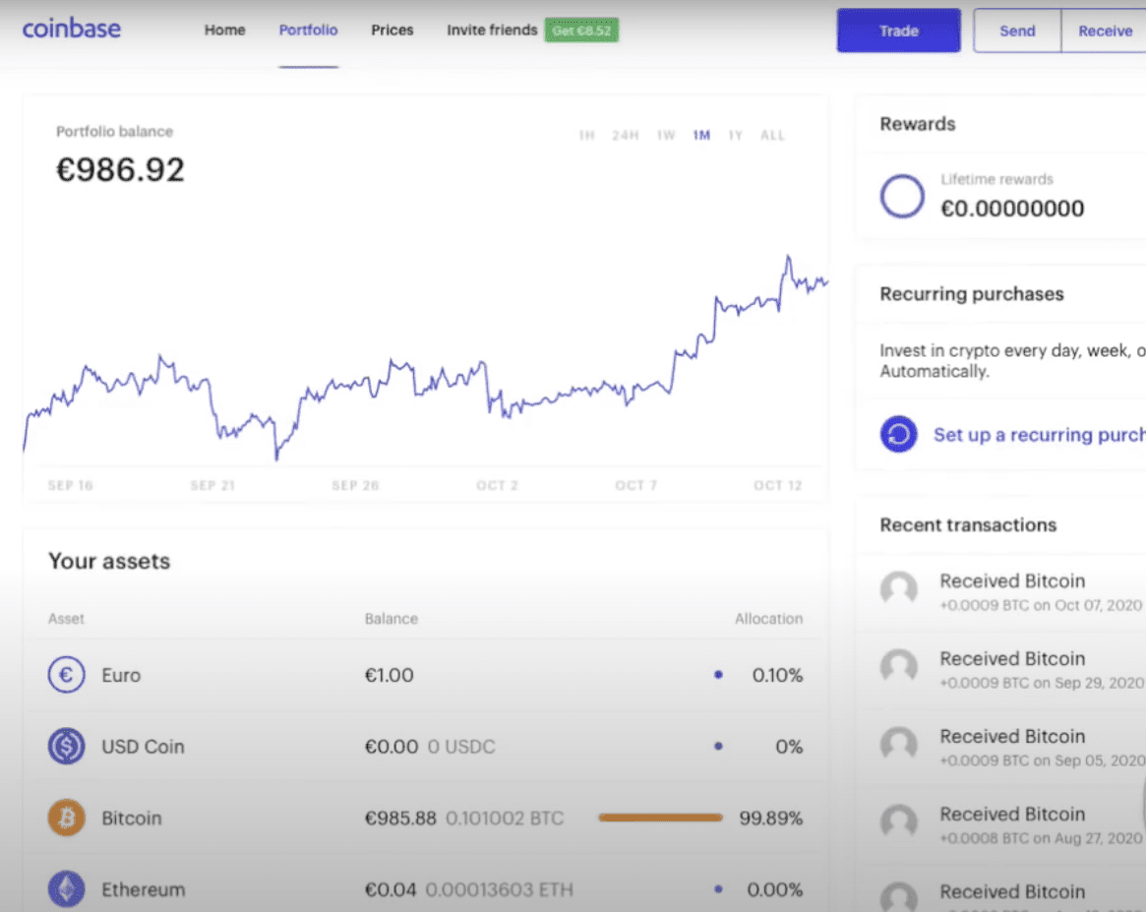Open the Bitcoin asset row name
This screenshot has height=912, width=1146.
(x=132, y=819)
